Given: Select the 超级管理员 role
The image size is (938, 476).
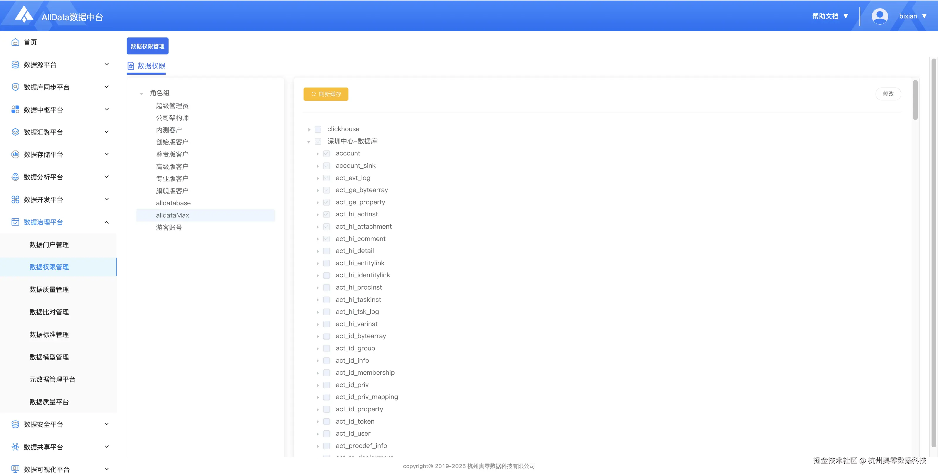Looking at the screenshot, I should (172, 106).
